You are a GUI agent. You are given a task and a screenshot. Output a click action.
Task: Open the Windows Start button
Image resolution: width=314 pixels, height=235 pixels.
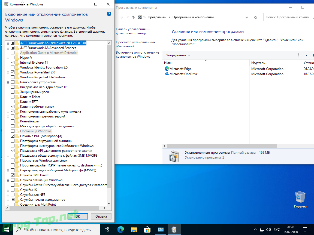[x=7, y=229]
